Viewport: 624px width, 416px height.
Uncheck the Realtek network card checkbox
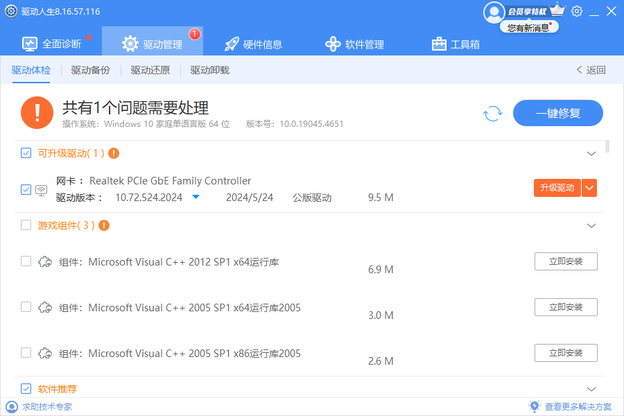(26, 189)
